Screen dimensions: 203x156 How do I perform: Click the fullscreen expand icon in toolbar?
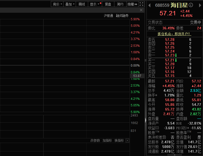[141, 4]
